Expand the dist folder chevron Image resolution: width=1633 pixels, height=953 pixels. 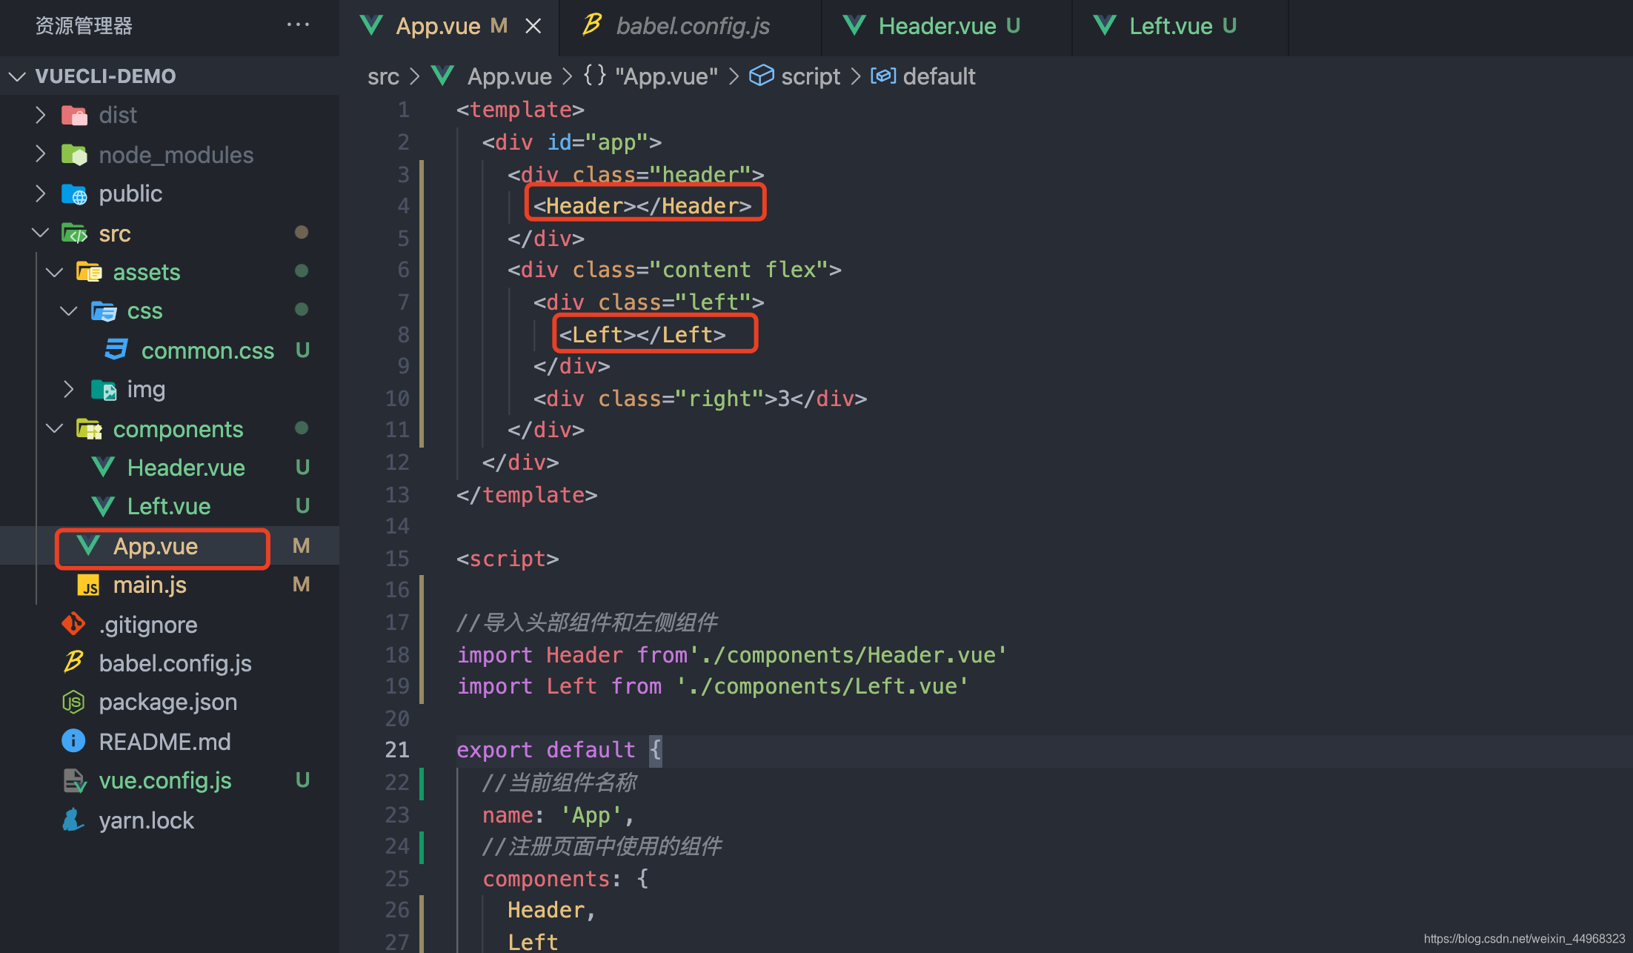pos(41,115)
